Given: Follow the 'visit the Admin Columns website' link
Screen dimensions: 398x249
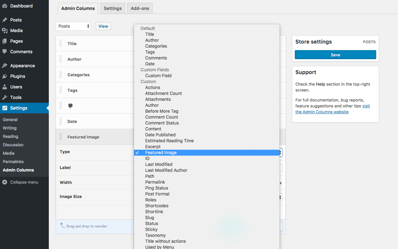Looking at the screenshot, I should point(322,112).
